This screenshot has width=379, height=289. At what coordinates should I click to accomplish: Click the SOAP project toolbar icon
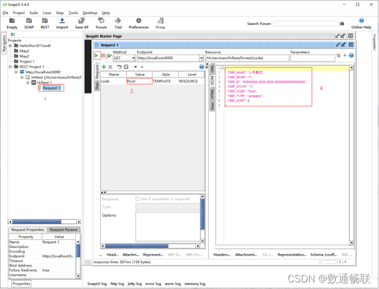click(29, 24)
